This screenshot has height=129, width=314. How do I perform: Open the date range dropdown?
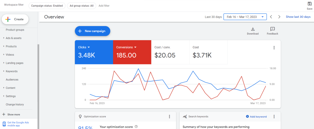click(245, 17)
